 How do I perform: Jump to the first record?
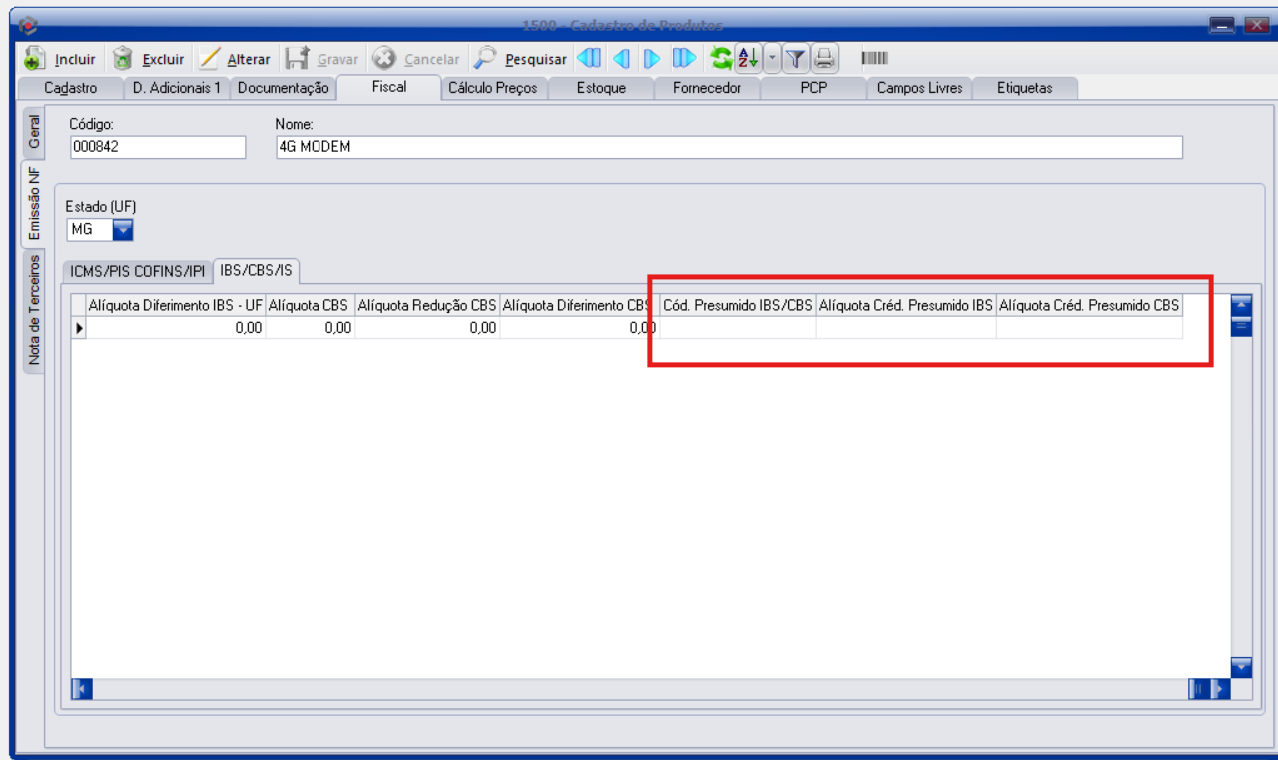tap(589, 59)
